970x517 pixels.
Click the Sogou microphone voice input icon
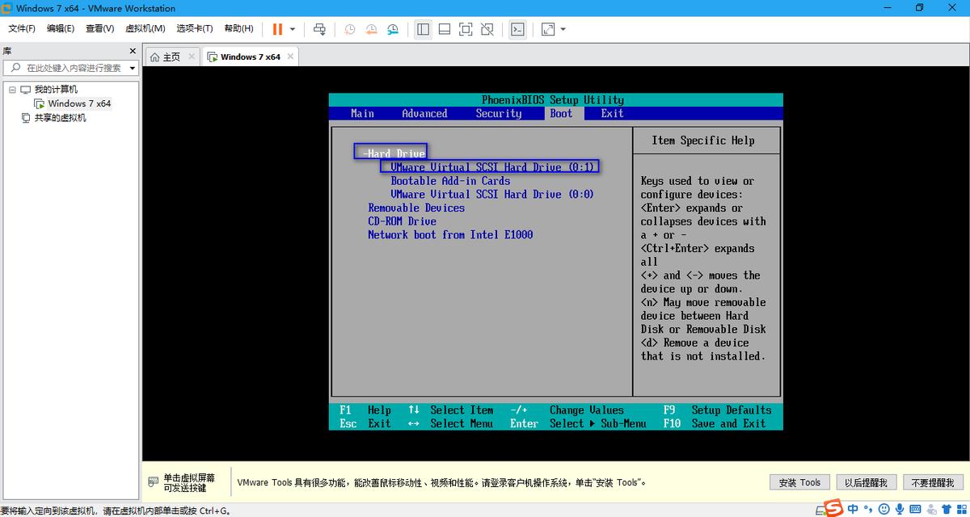point(899,510)
